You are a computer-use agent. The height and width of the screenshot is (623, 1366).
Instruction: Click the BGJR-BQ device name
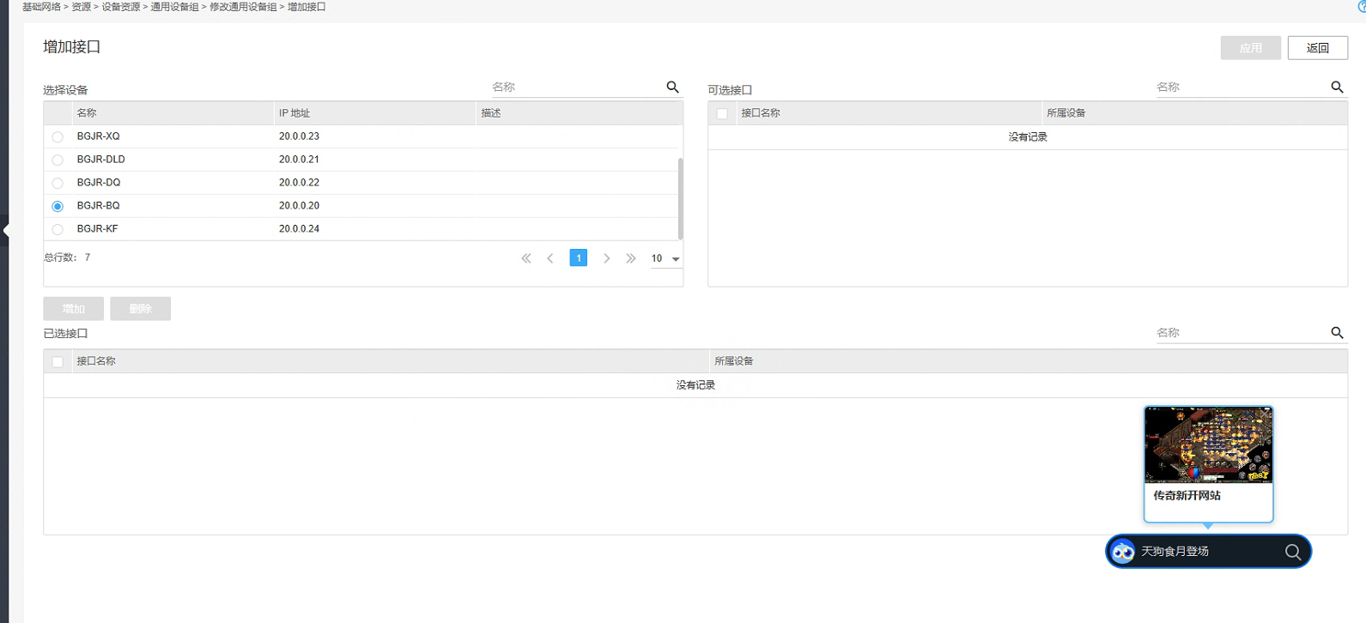(x=99, y=206)
